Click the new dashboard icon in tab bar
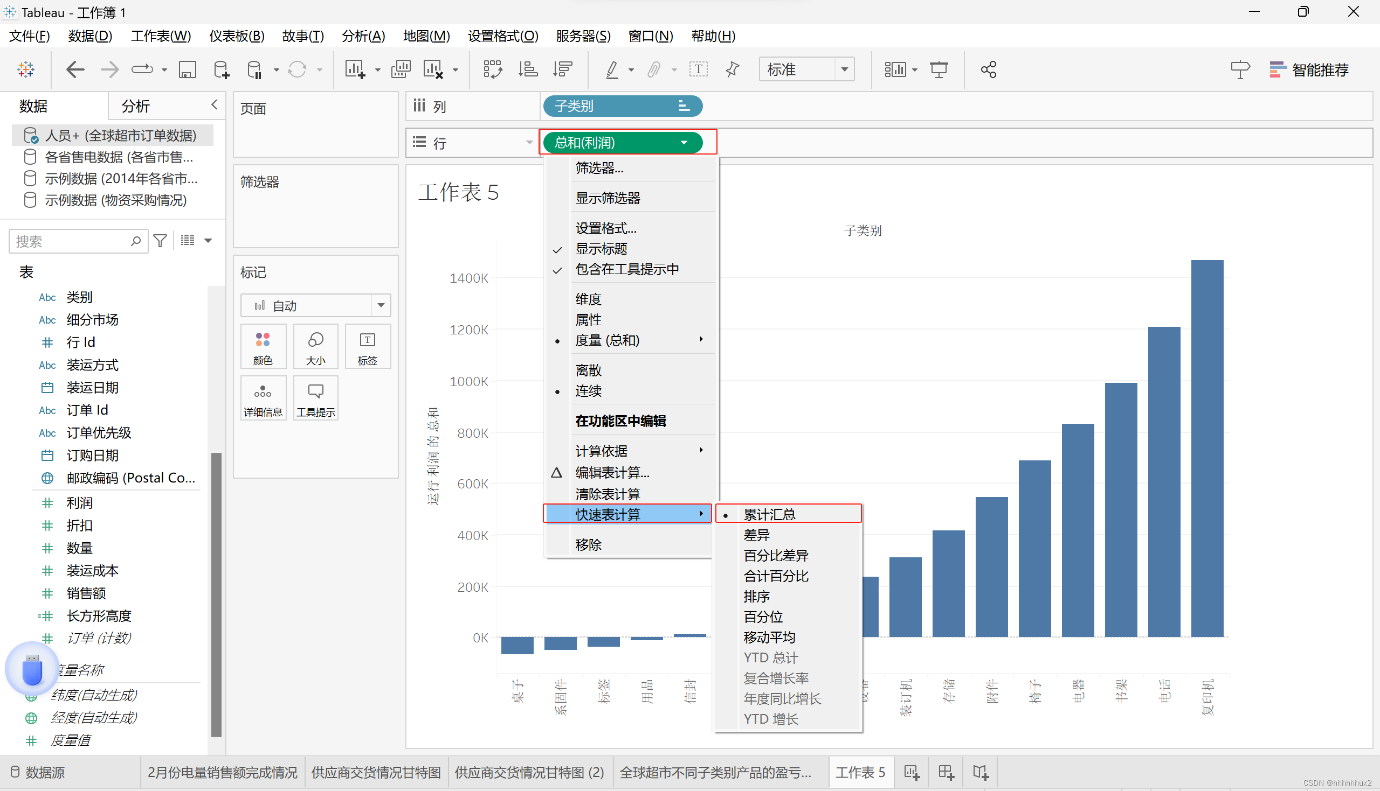Viewport: 1380px width, 791px height. (946, 772)
